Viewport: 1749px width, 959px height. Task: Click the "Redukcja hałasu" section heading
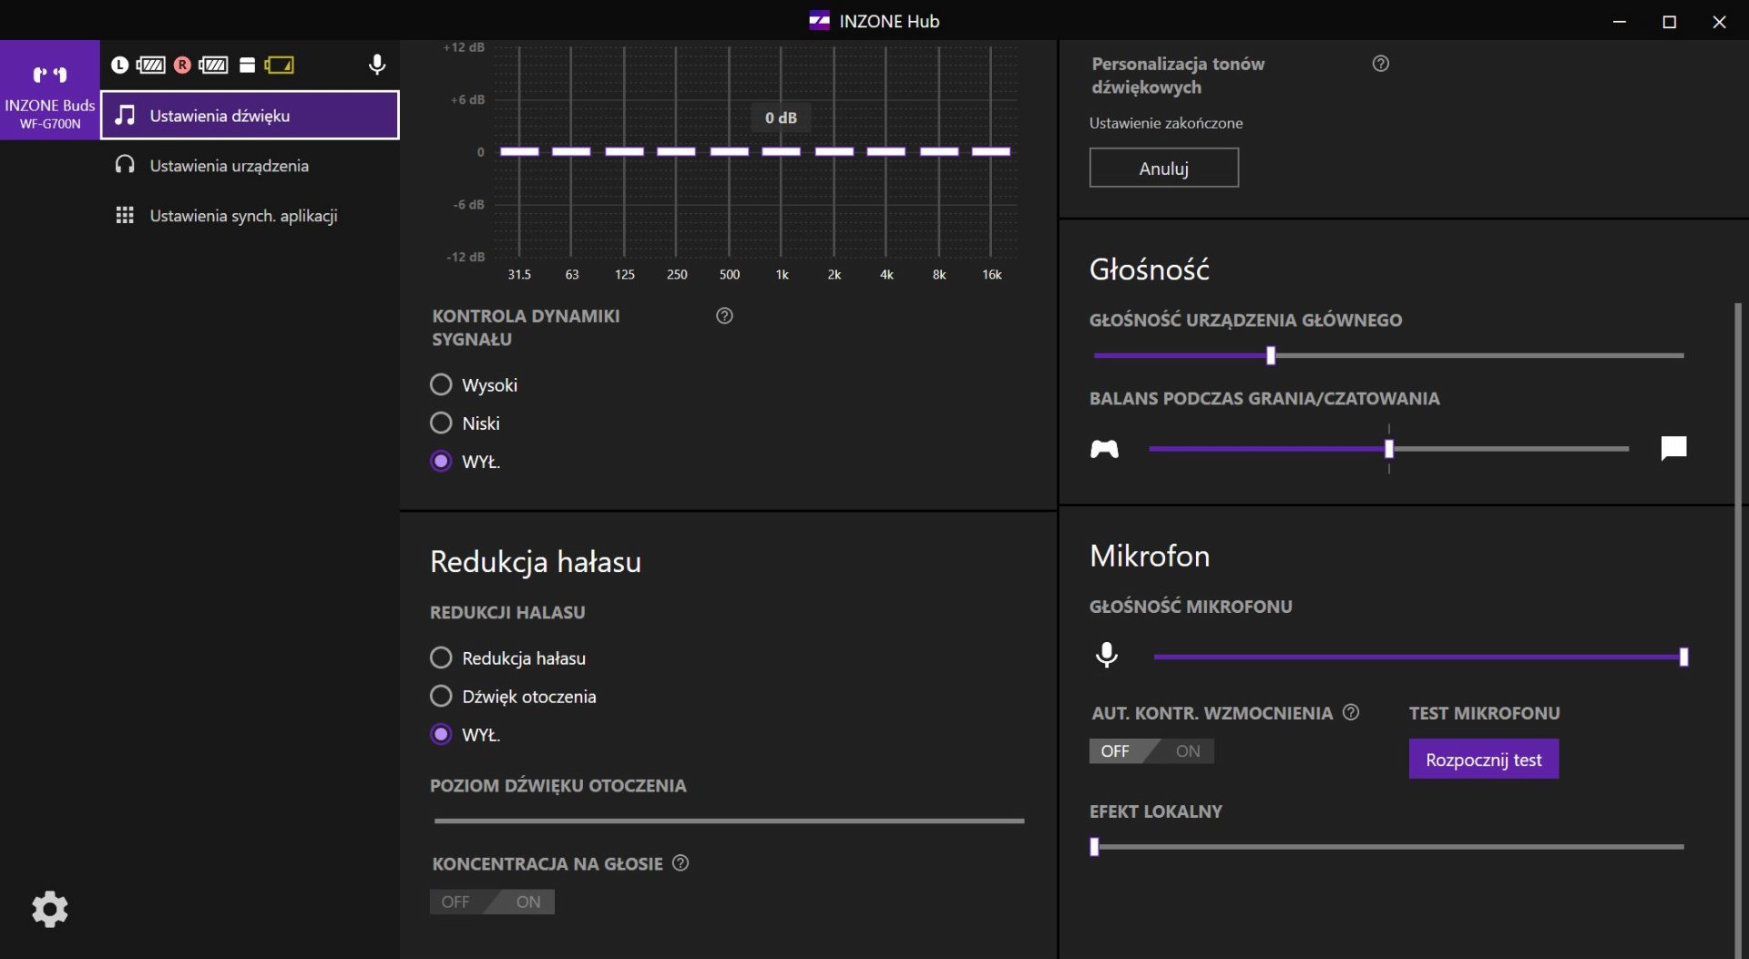(x=536, y=562)
